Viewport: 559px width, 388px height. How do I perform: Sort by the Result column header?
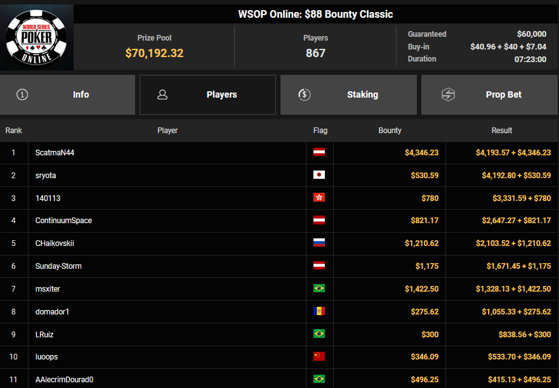click(x=501, y=131)
